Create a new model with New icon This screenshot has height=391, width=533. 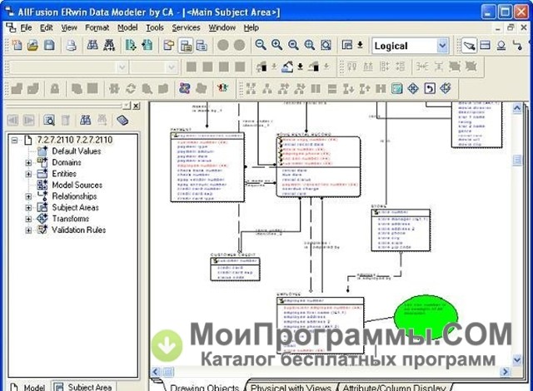[17, 45]
